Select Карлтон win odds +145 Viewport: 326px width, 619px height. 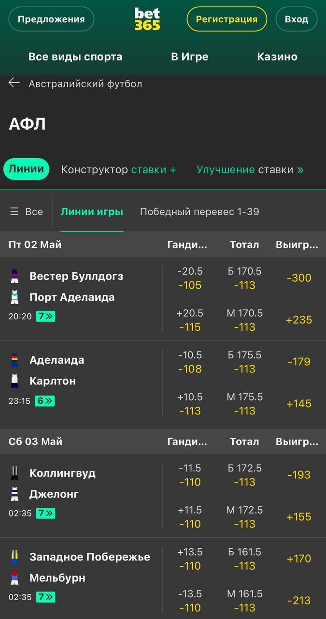pyautogui.click(x=299, y=404)
